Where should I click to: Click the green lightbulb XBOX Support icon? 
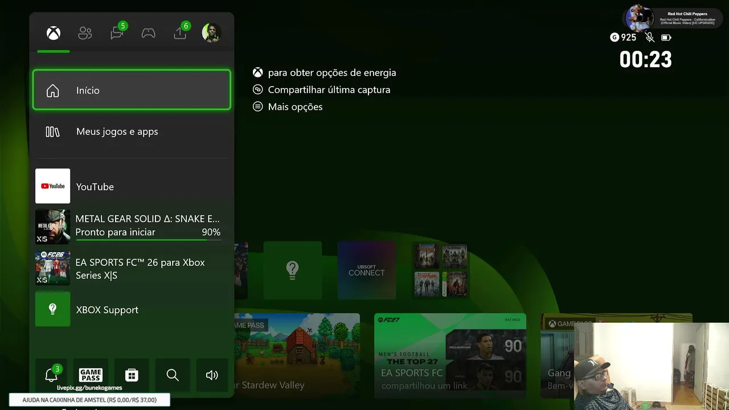pyautogui.click(x=53, y=309)
